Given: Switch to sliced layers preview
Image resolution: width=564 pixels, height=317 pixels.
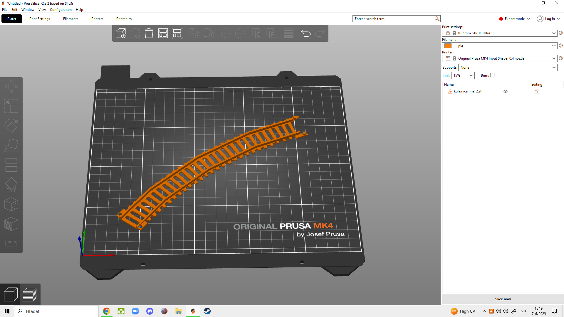Looking at the screenshot, I should [x=30, y=294].
